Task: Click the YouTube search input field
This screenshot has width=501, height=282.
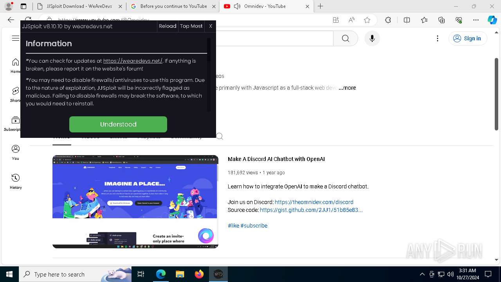Action: click(x=274, y=38)
